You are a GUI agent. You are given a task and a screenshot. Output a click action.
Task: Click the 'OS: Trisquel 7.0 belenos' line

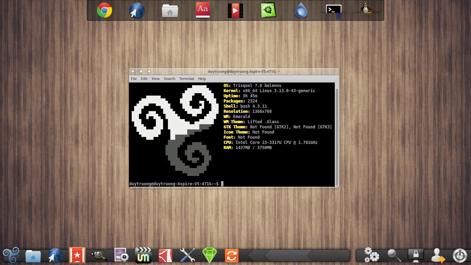pyautogui.click(x=252, y=85)
